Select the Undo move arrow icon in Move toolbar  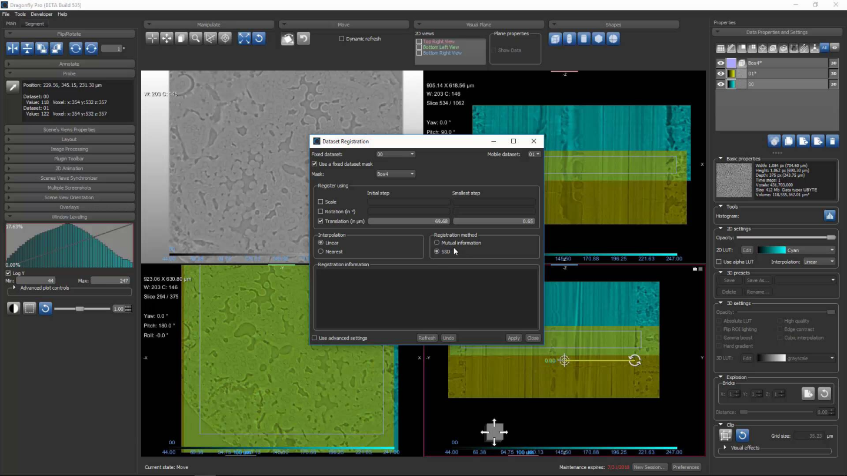304,38
